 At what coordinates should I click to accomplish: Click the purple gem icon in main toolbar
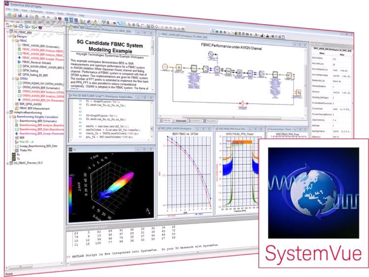(60, 19)
